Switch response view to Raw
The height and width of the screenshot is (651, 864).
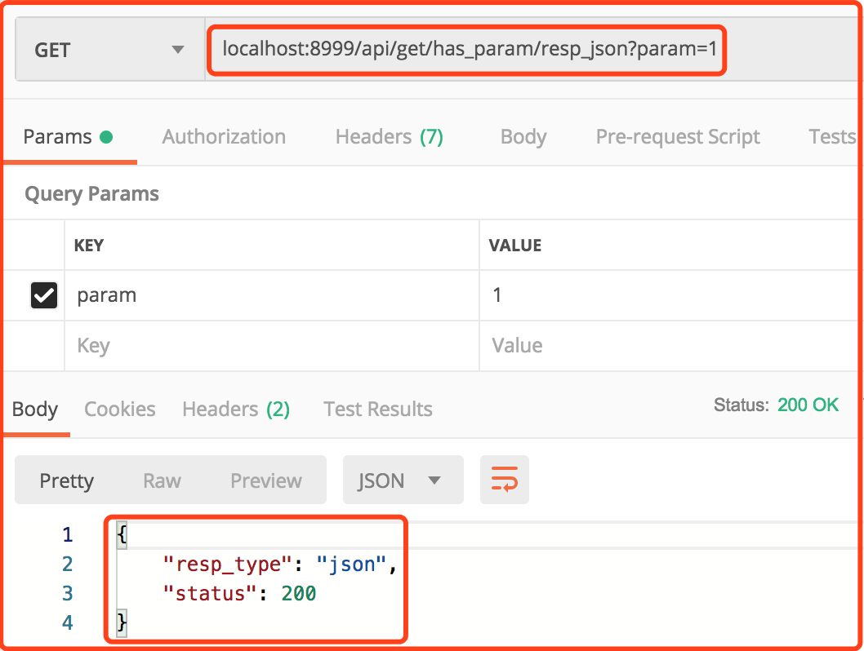click(x=162, y=480)
